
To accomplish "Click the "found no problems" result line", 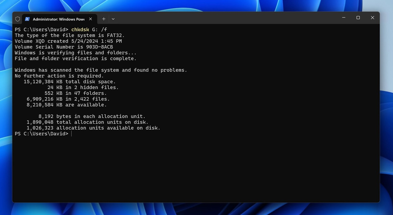I will click(x=101, y=70).
